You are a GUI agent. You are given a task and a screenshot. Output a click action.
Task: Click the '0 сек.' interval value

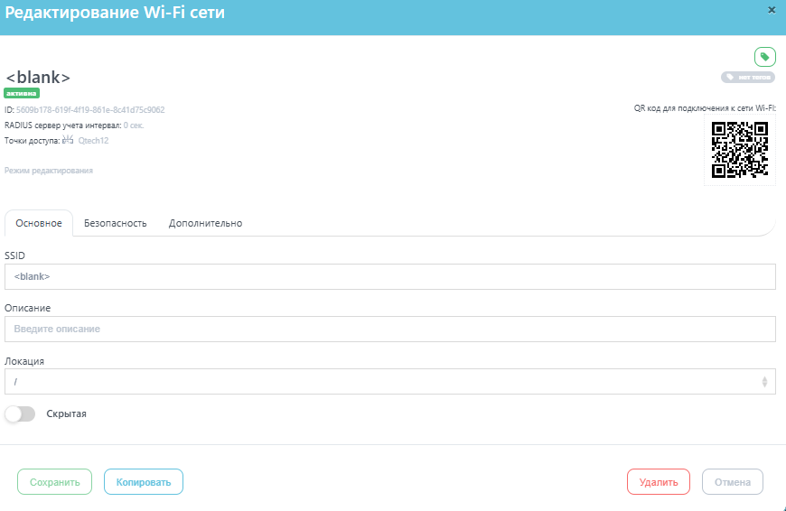pos(134,125)
